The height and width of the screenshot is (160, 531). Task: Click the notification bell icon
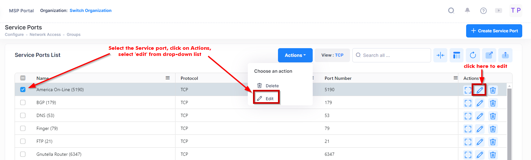click(x=467, y=10)
